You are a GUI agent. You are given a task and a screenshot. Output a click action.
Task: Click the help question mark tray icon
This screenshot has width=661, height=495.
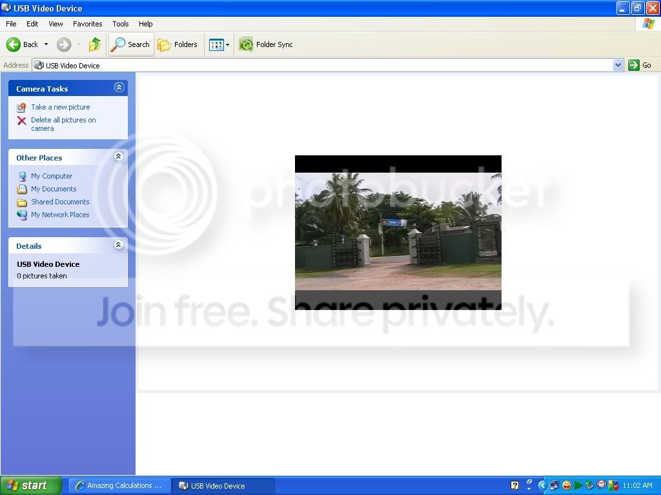(514, 485)
